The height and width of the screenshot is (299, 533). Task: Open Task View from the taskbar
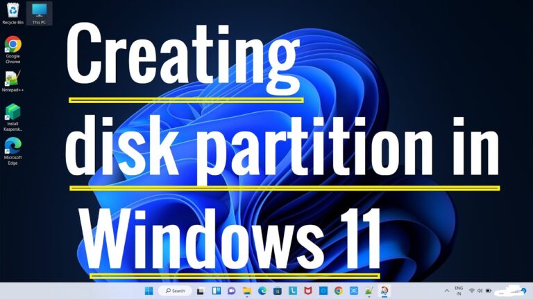[x=201, y=291]
